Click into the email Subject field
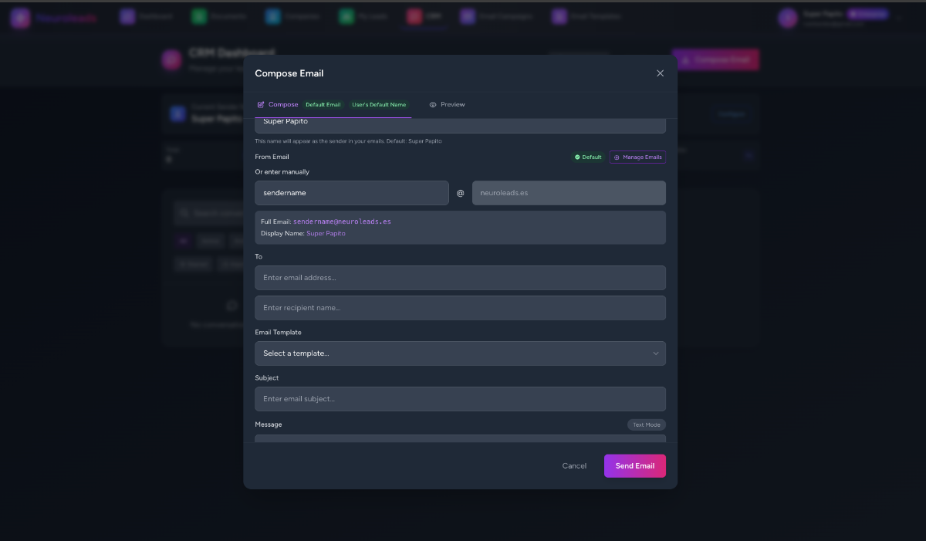The image size is (926, 541). tap(460, 399)
